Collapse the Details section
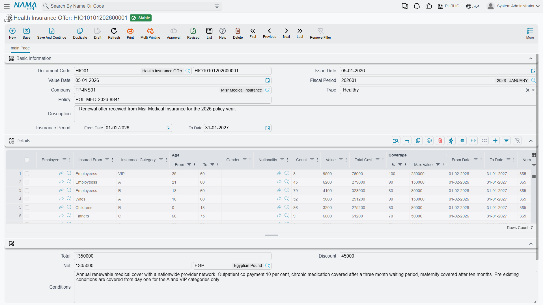The width and height of the screenshot is (543, 305). pyautogui.click(x=531, y=141)
